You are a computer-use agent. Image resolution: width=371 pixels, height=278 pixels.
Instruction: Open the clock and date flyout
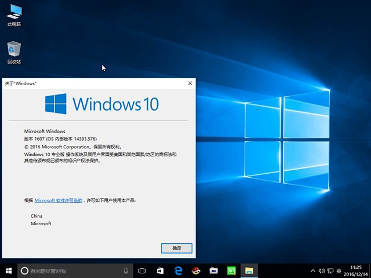[x=357, y=270]
